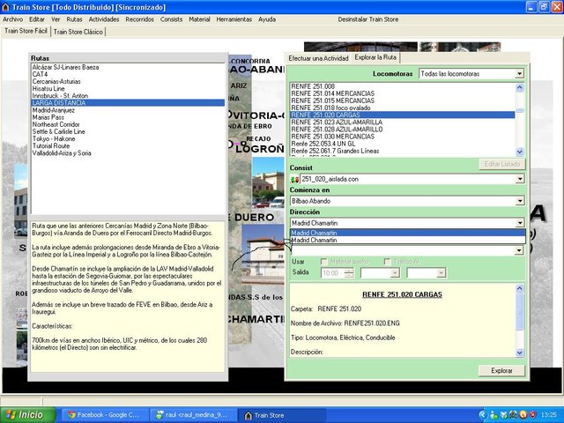The image size is (564, 423).
Task: Click the locomotive list vertical scrollbar
Action: (x=520, y=119)
